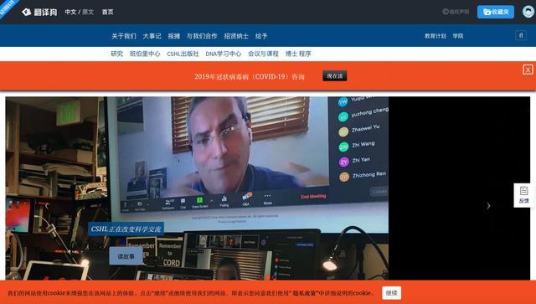Accept cookies with the 继续 button

pyautogui.click(x=392, y=293)
